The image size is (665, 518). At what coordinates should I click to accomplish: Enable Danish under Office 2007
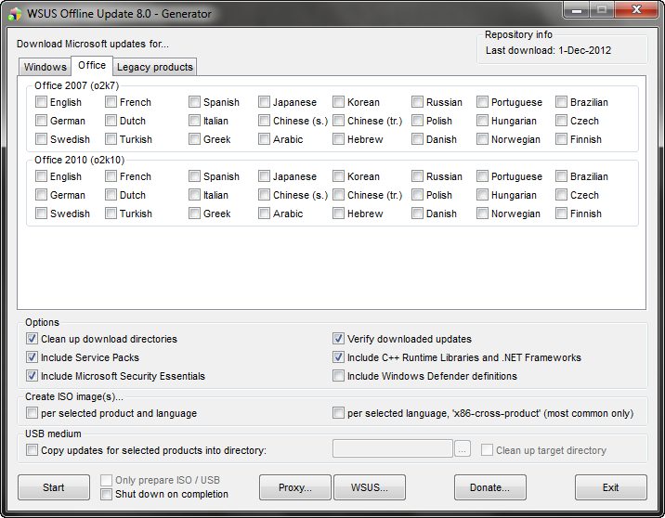417,139
